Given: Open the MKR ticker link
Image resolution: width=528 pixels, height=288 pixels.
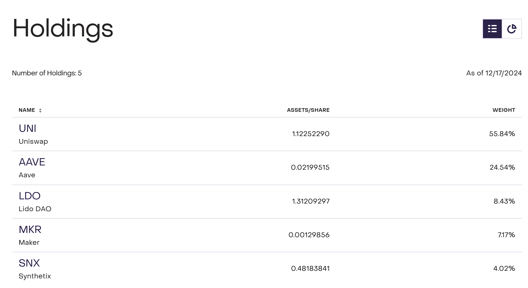Looking at the screenshot, I should (30, 230).
